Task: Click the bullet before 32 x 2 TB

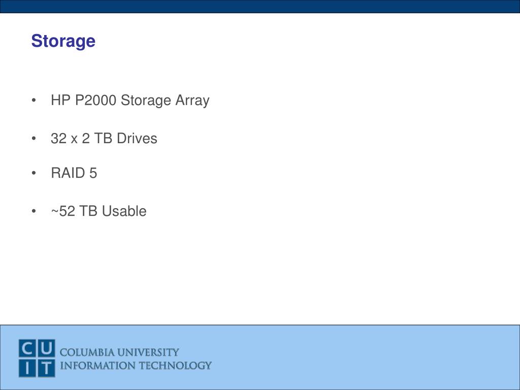Action: pos(34,138)
